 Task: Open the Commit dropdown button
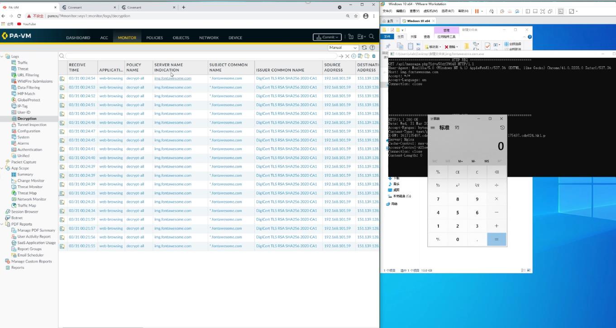(x=327, y=37)
